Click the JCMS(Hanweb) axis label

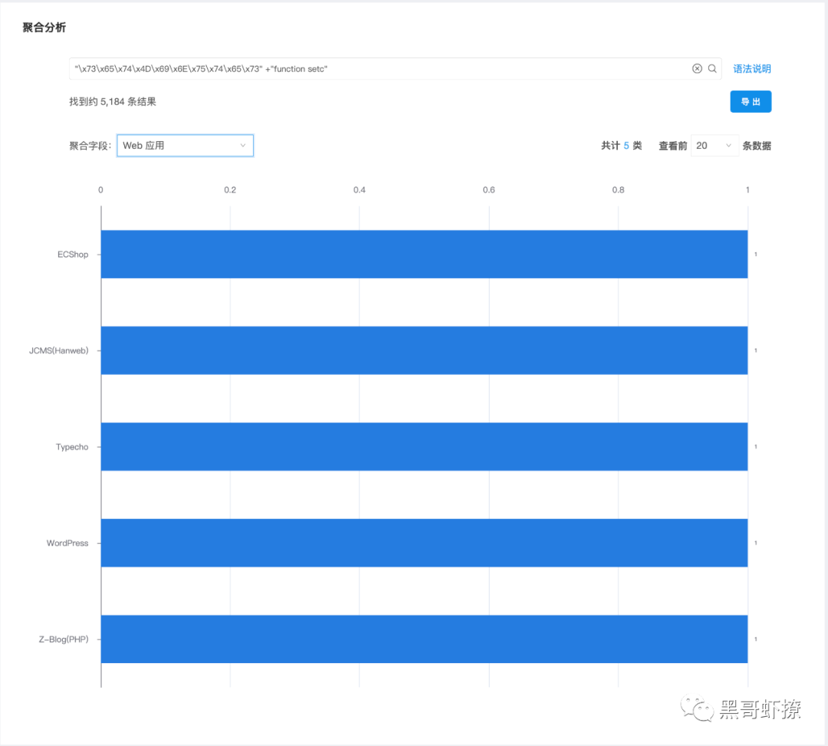click(58, 350)
